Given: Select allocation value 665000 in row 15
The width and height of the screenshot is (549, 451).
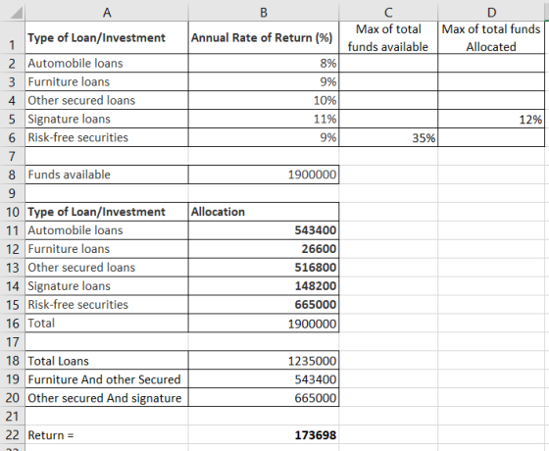Looking at the screenshot, I should pos(264,305).
